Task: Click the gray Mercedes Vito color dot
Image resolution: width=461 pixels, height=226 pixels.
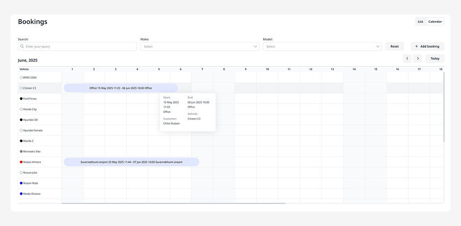Action: point(21,151)
